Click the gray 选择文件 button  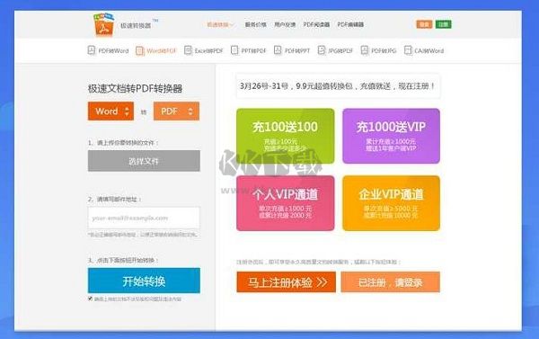point(144,161)
